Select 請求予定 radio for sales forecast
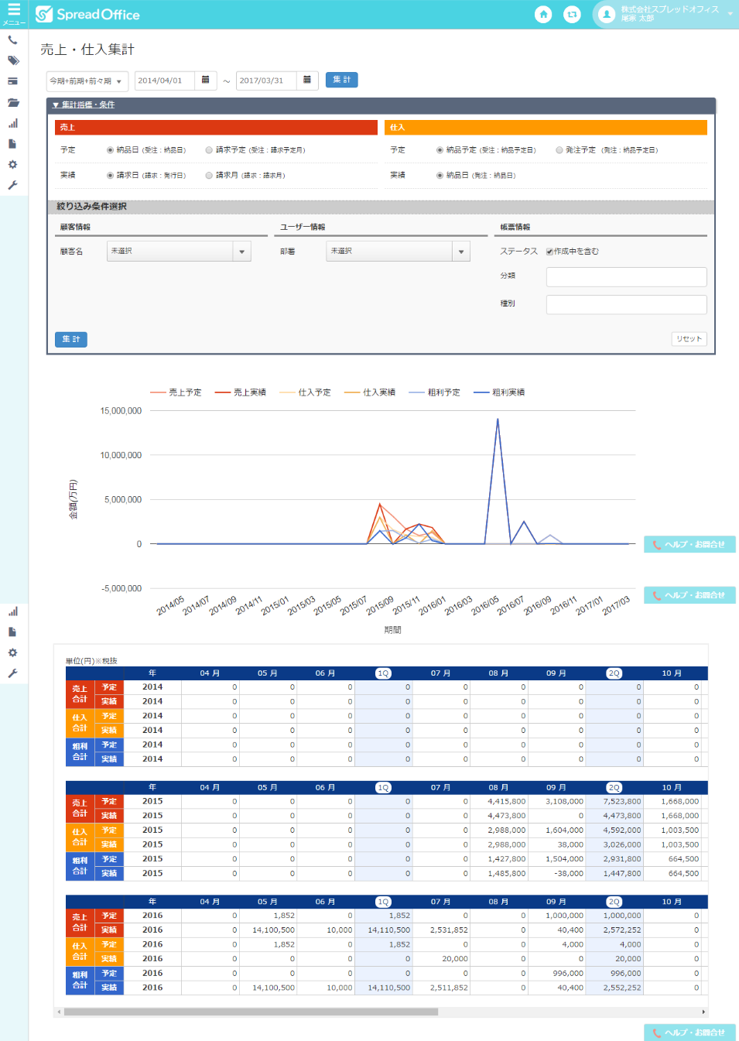 tap(209, 150)
